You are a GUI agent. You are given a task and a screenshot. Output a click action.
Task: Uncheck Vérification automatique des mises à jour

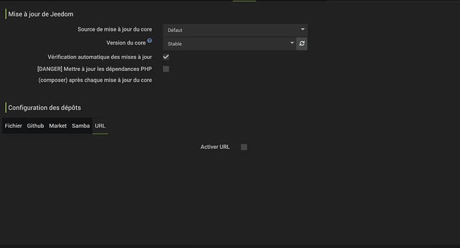(x=166, y=57)
